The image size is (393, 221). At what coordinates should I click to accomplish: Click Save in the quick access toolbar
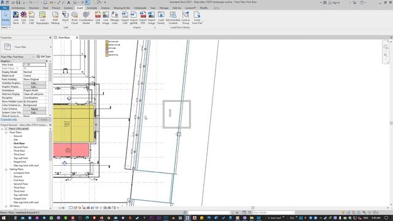click(x=18, y=2)
